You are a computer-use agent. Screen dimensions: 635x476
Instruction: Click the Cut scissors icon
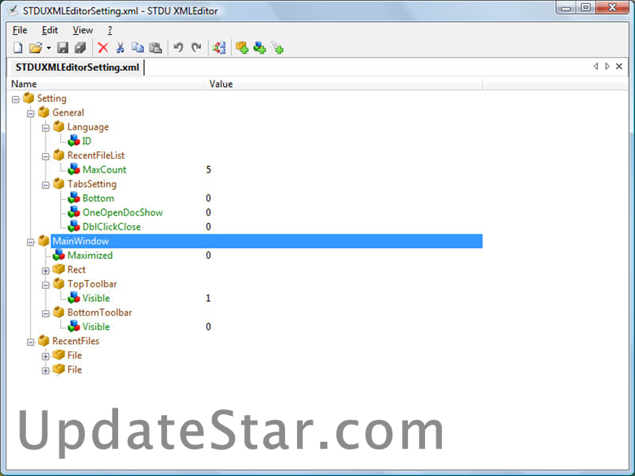[120, 48]
